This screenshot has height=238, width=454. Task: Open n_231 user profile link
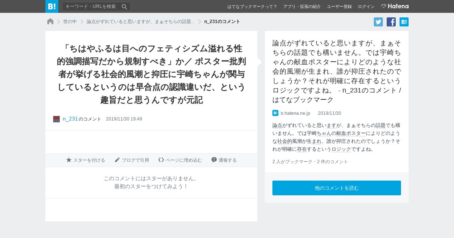[x=70, y=119]
